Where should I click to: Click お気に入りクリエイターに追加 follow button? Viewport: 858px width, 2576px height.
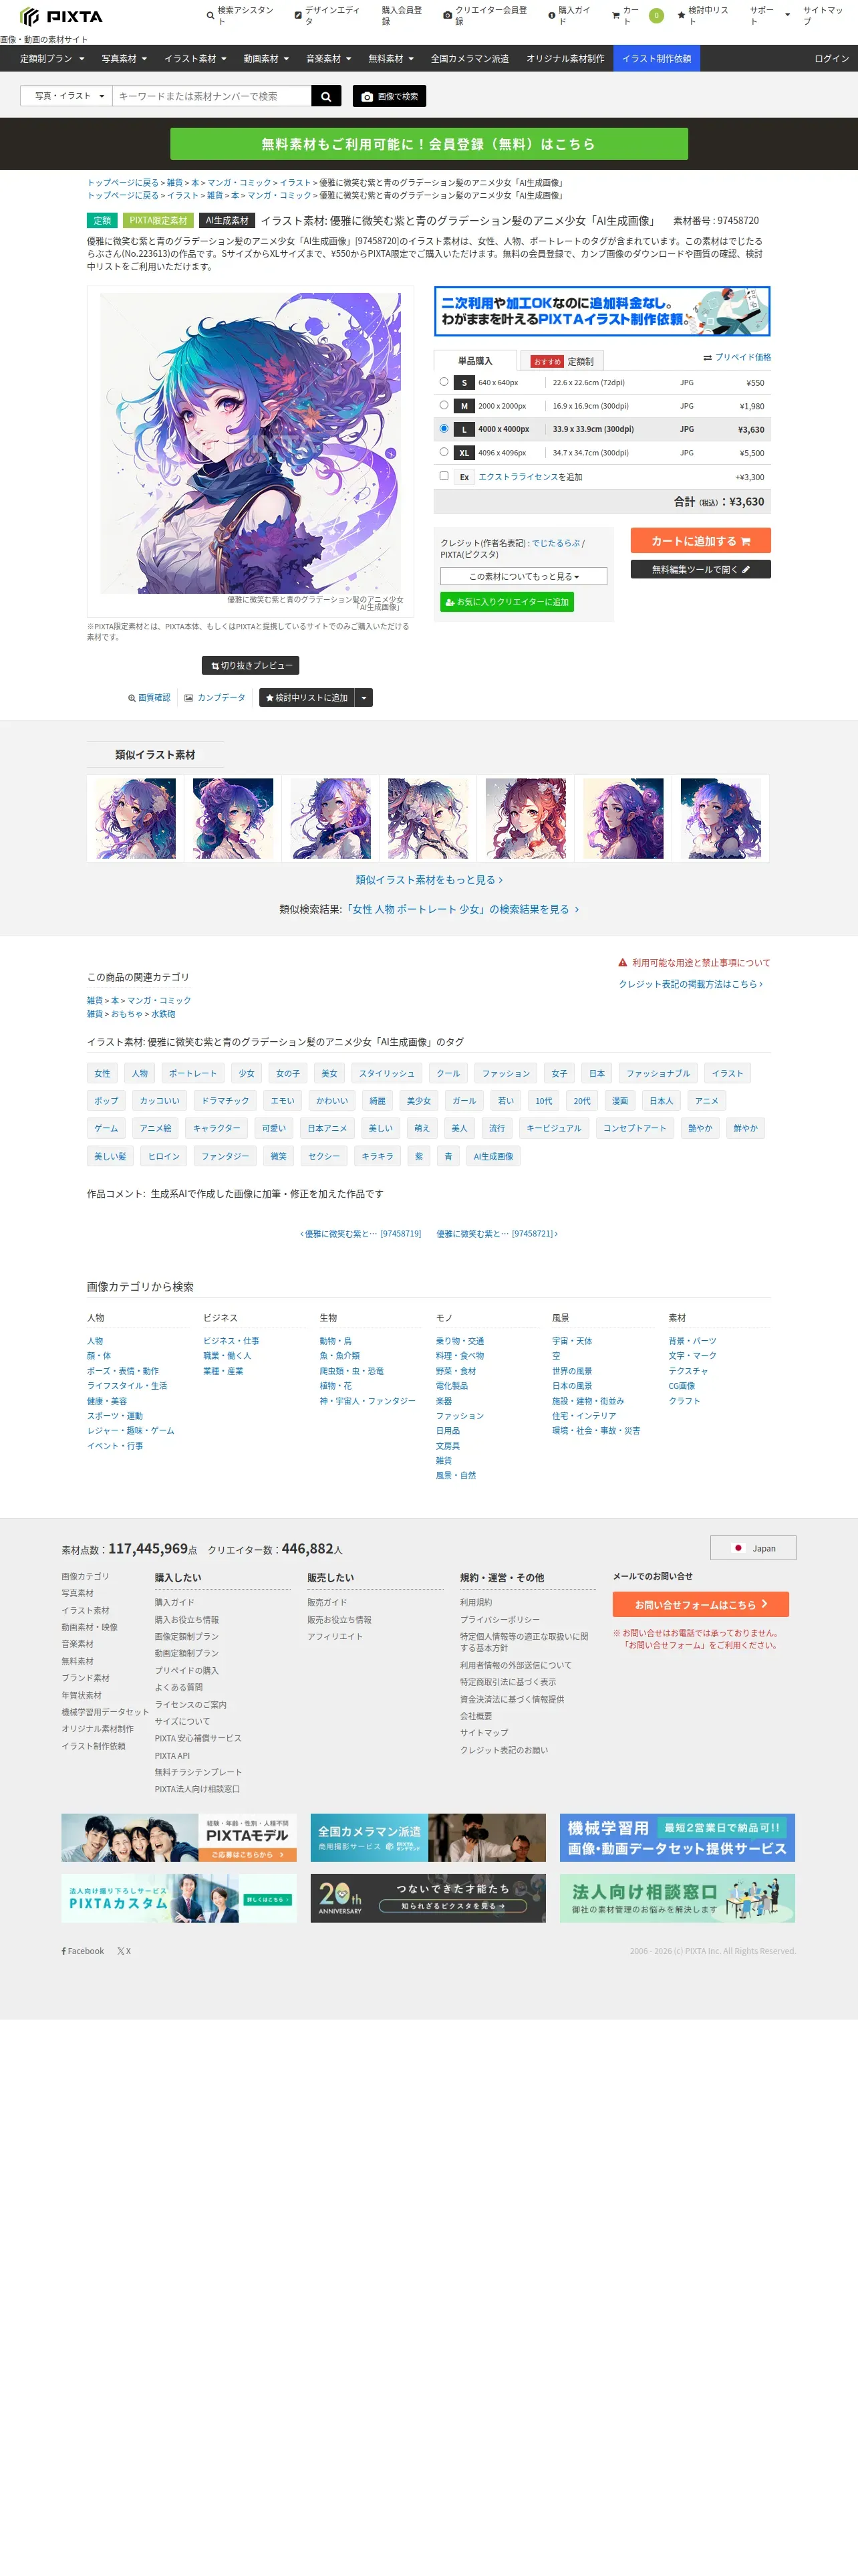point(507,602)
